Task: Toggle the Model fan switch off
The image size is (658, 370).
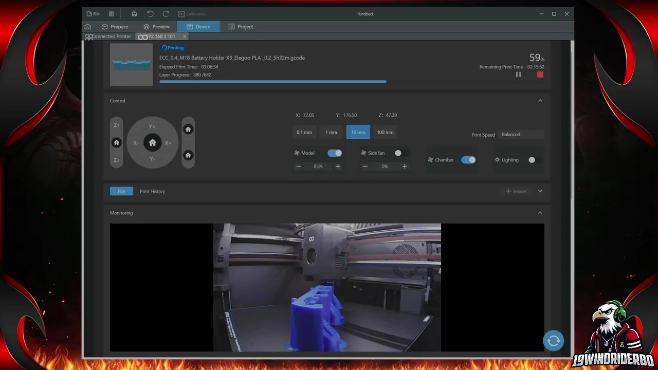Action: (x=335, y=153)
